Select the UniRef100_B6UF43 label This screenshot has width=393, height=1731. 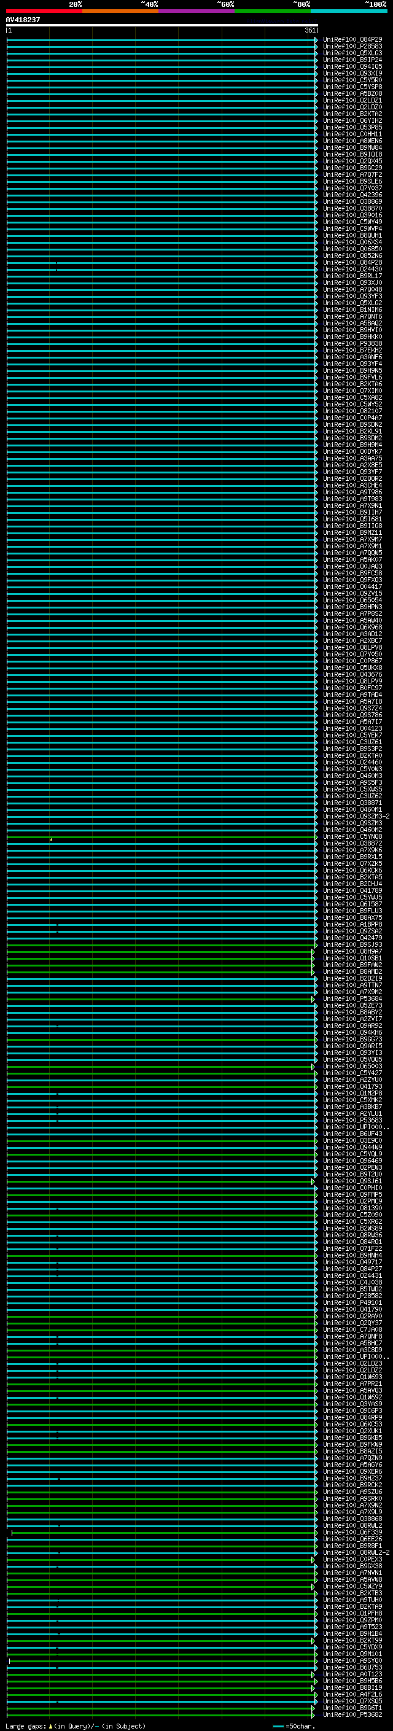point(352,1134)
